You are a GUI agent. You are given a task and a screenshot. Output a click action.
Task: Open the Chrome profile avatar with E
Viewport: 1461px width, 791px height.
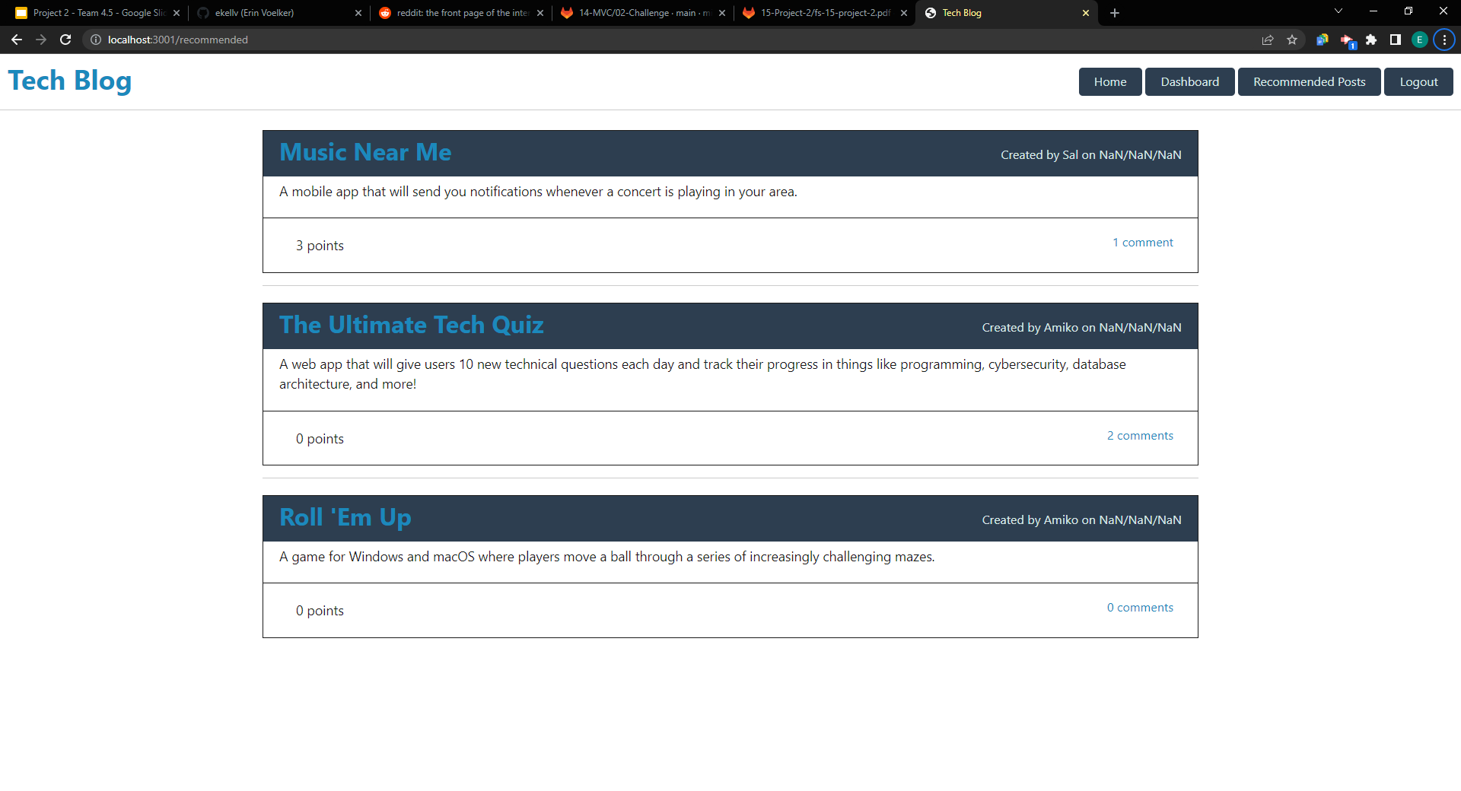(x=1419, y=40)
